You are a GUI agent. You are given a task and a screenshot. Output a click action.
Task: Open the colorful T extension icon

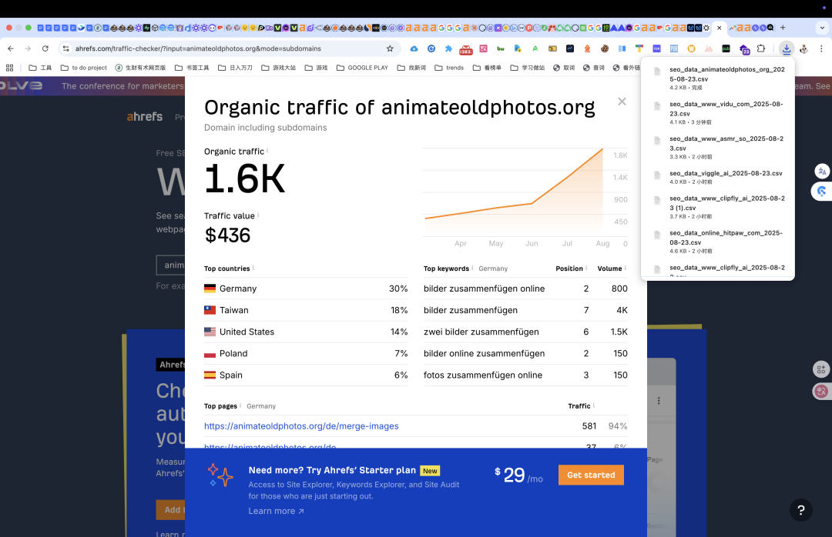[639, 48]
